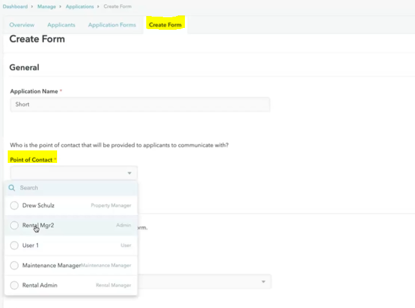Viewport: 415px width, 308px height.
Task: Collapse the Point of Contact dropdown arrow
Action: tap(130, 174)
